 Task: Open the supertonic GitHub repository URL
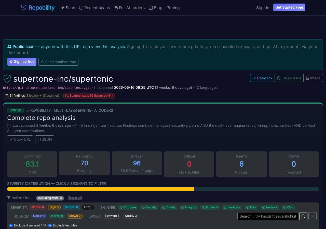click(47, 88)
